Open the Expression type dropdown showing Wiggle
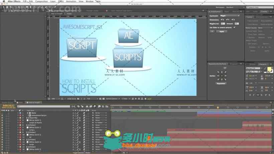The width and height of the screenshot is (274, 154). pyautogui.click(x=230, y=16)
